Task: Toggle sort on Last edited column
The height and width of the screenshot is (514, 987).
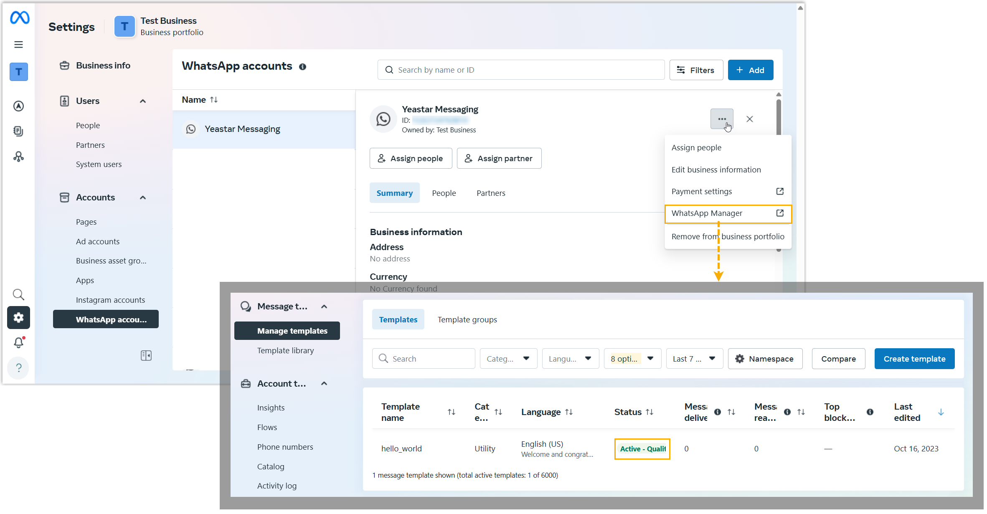Action: (941, 412)
